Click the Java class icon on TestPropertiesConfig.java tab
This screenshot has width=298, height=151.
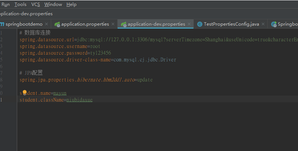[x=200, y=24]
